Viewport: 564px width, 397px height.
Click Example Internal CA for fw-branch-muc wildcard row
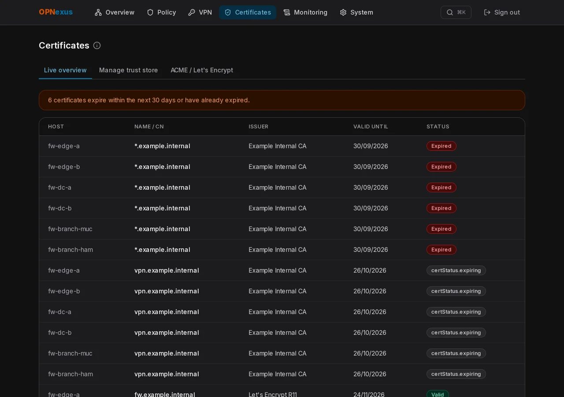click(277, 229)
